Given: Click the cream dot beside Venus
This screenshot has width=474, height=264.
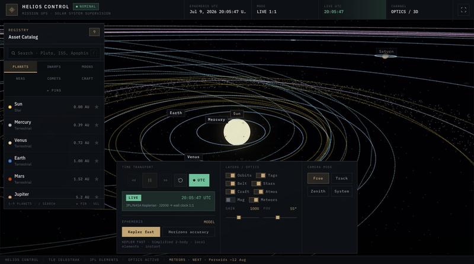Looking at the screenshot, I should pyautogui.click(x=10, y=143).
